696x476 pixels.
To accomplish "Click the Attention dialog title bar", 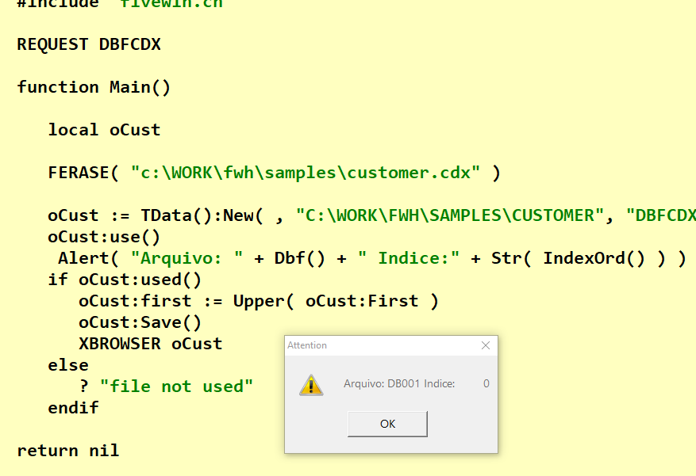I will pos(383,345).
